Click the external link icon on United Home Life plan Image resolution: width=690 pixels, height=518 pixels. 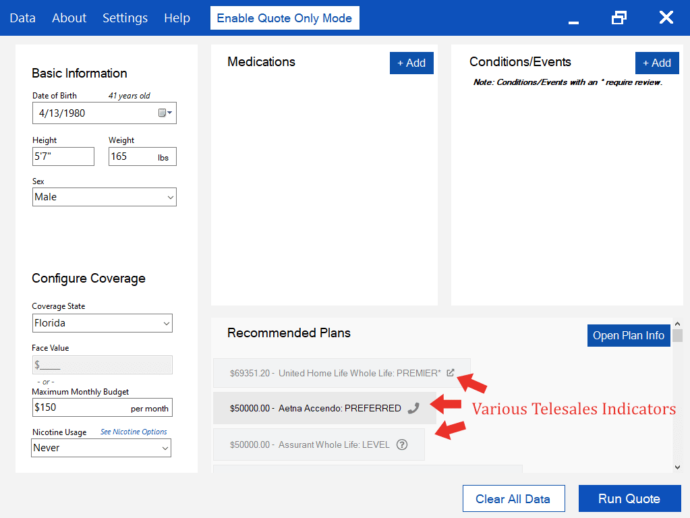click(x=451, y=372)
